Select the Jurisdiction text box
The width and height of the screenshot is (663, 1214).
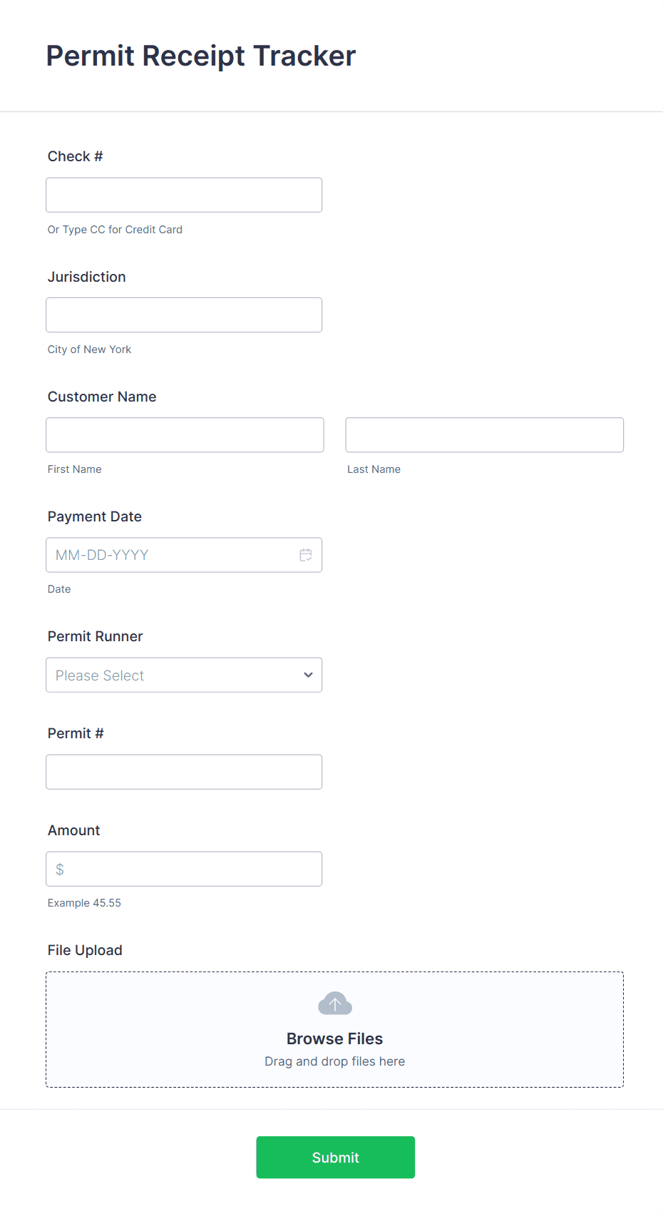[184, 315]
